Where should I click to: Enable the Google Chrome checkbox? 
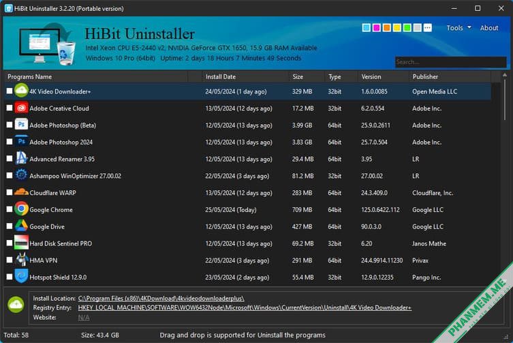tap(10, 209)
